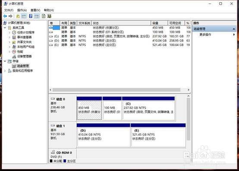Select the 100 MB EFI partition row

[119, 32]
